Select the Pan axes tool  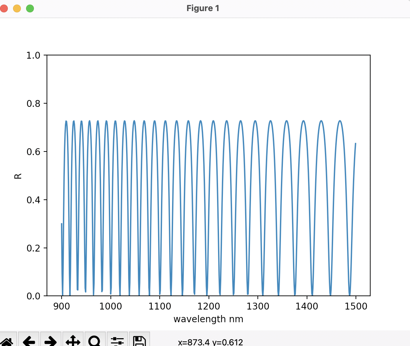[73, 341]
